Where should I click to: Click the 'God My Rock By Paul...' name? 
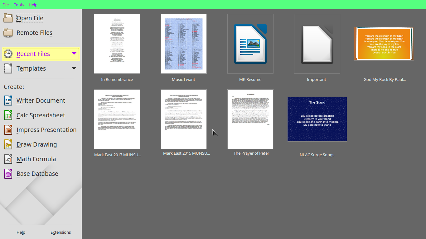pos(385,80)
